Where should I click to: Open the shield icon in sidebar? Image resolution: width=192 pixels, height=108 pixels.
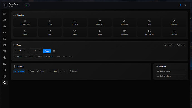coord(5,70)
